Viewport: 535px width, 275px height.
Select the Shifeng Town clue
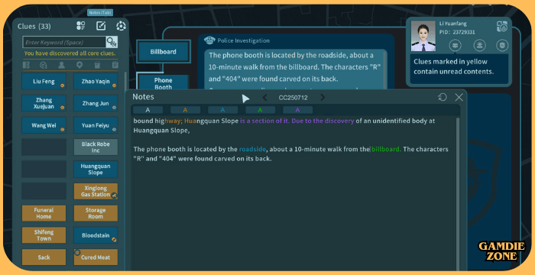[x=44, y=235]
